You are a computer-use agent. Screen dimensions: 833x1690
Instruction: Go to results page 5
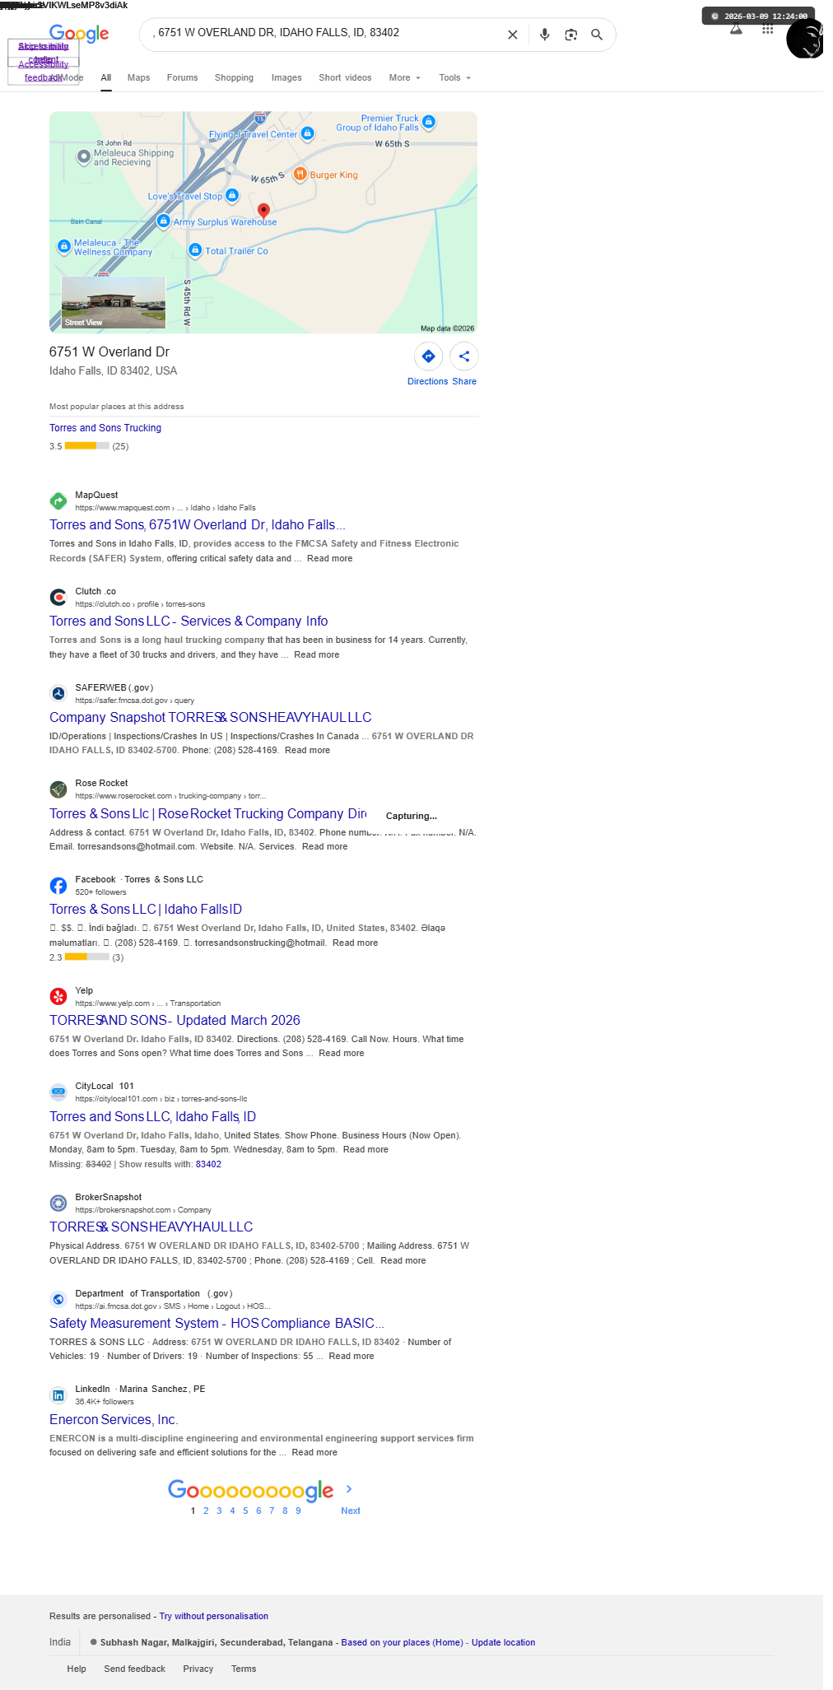click(x=245, y=1511)
